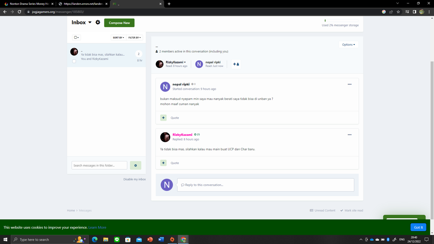Viewport: 434px width, 244px height.
Task: Open the FILTER BY dropdown
Action: pos(135,38)
